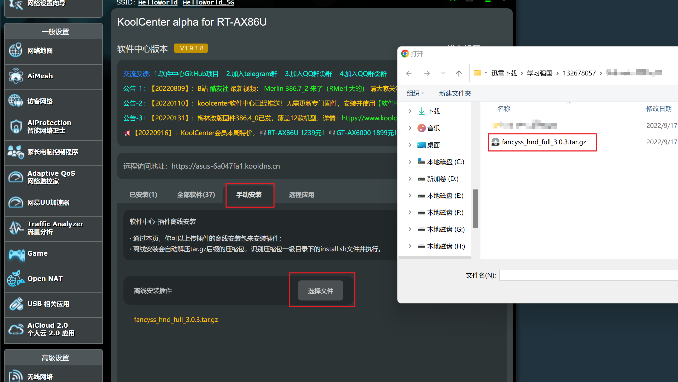
Task: Open the 网络地图 network map icon
Action: pos(16,50)
